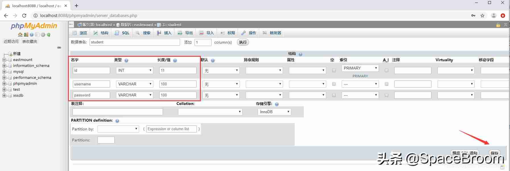Viewport: 510px width, 171px height.
Task: Click the sidebar link/unlink chain icon
Action: click(59, 47)
